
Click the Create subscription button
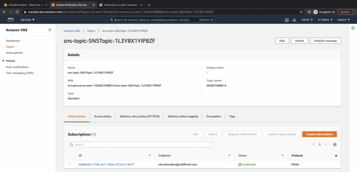click(319, 134)
